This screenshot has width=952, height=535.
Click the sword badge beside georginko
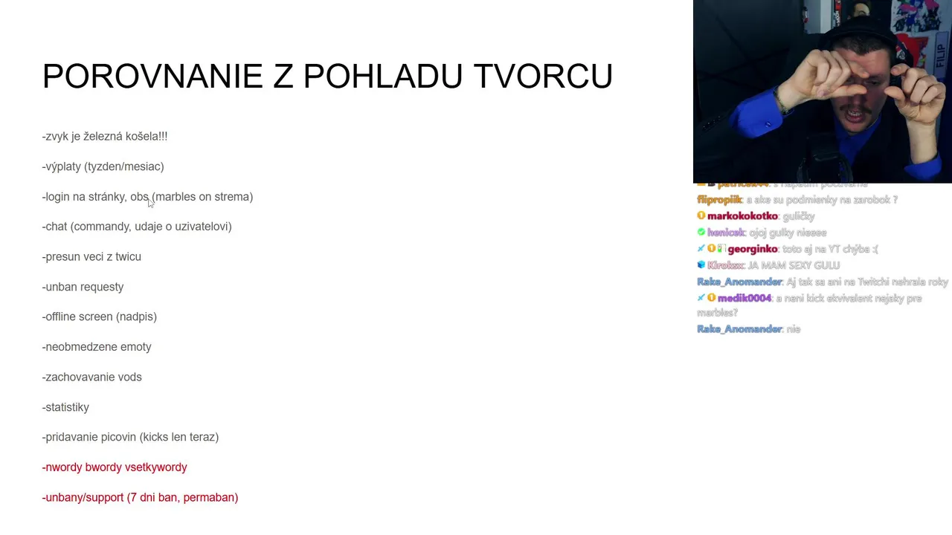point(701,248)
